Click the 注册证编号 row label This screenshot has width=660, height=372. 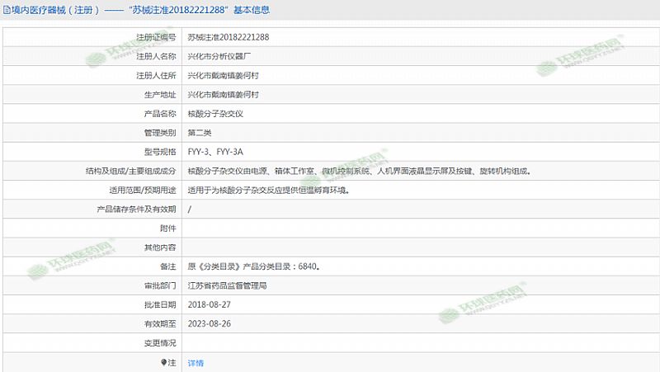156,37
